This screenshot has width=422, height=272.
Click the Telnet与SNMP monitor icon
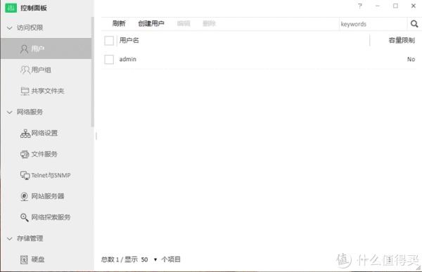(x=25, y=176)
